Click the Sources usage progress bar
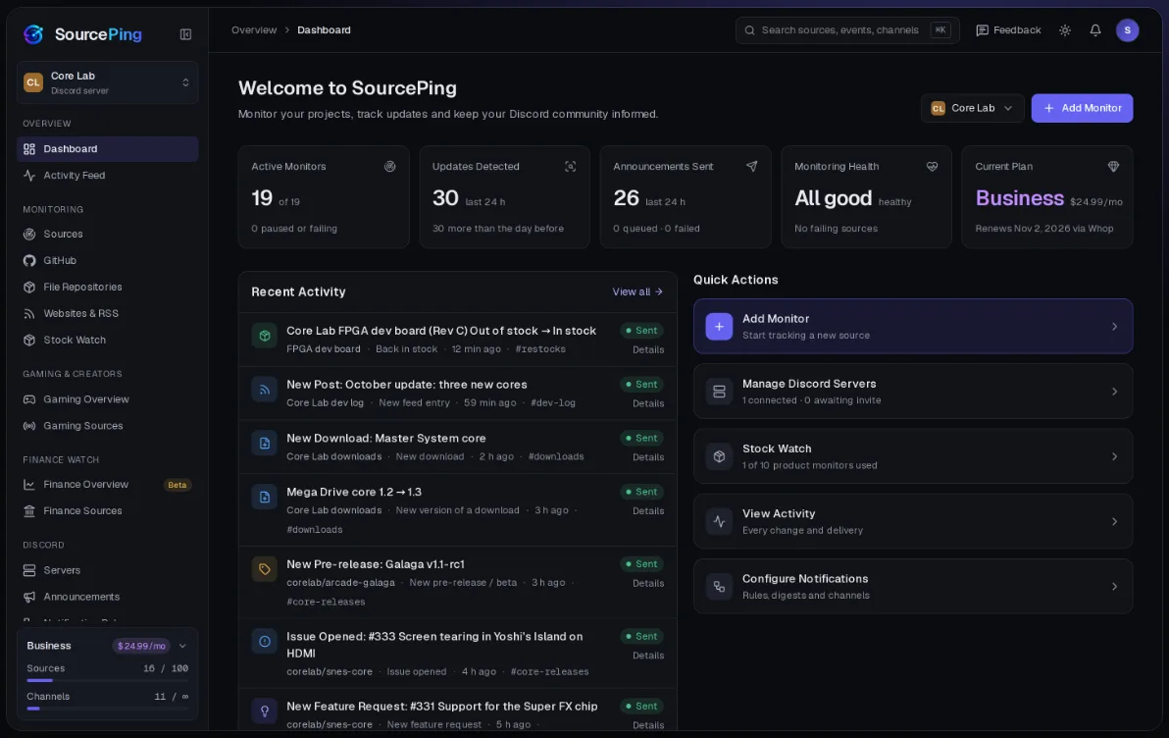The height and width of the screenshot is (738, 1169). tap(107, 680)
